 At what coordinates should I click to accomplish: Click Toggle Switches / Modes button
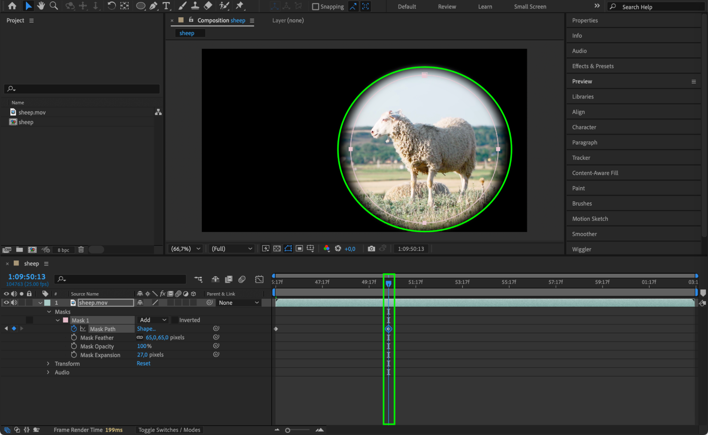[169, 430]
